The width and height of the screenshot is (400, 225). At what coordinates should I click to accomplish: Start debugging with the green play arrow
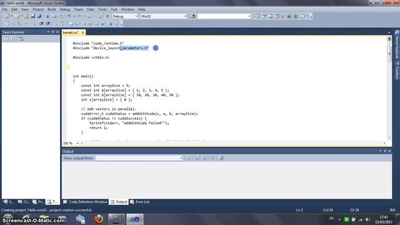pos(107,16)
